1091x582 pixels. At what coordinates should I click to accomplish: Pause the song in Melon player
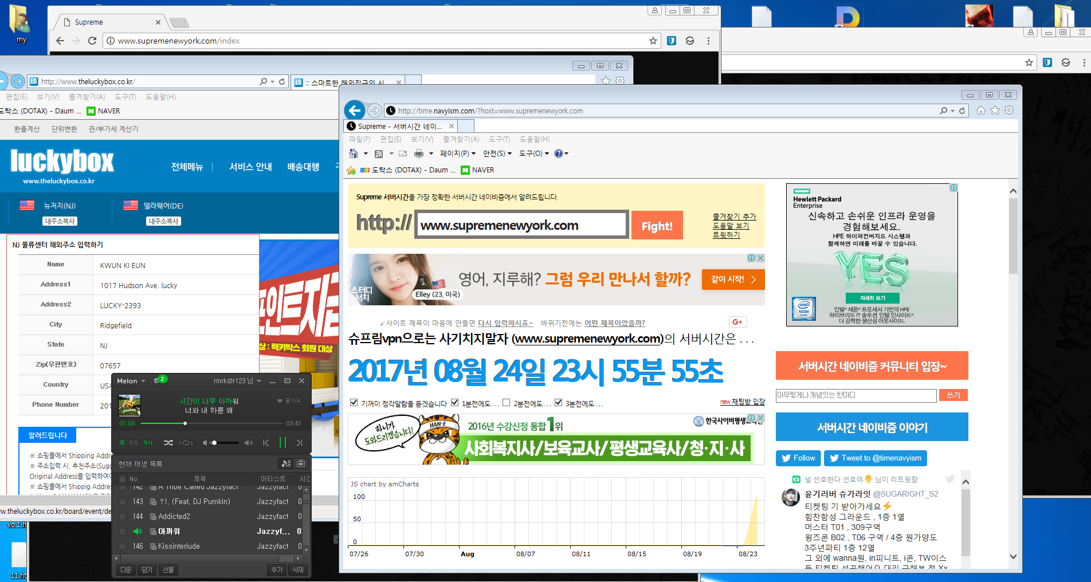click(282, 442)
